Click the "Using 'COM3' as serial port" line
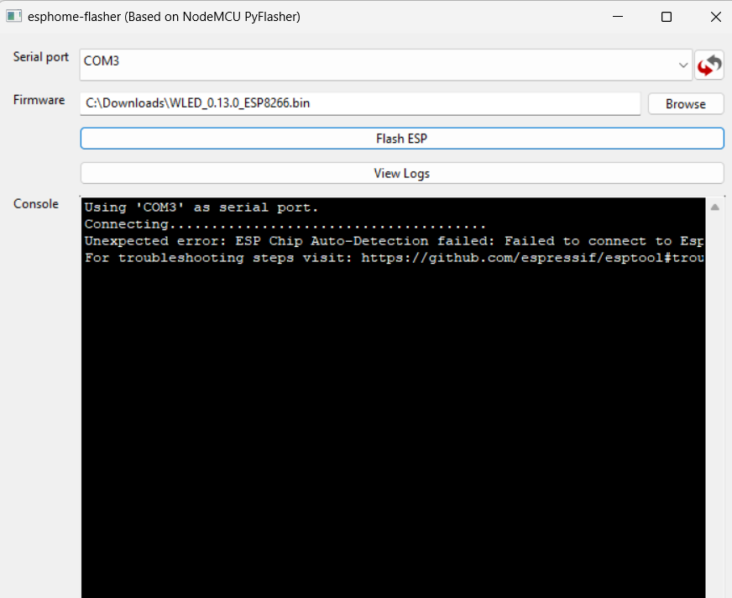 (x=201, y=207)
